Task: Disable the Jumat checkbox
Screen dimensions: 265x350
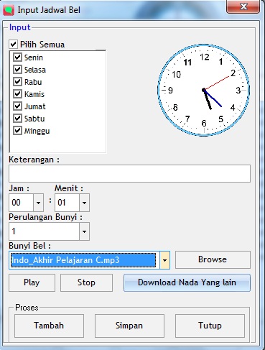Action: click(17, 106)
